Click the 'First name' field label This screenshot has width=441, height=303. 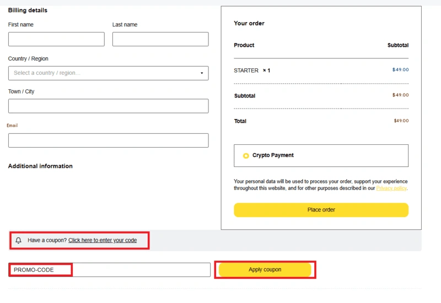21,25
